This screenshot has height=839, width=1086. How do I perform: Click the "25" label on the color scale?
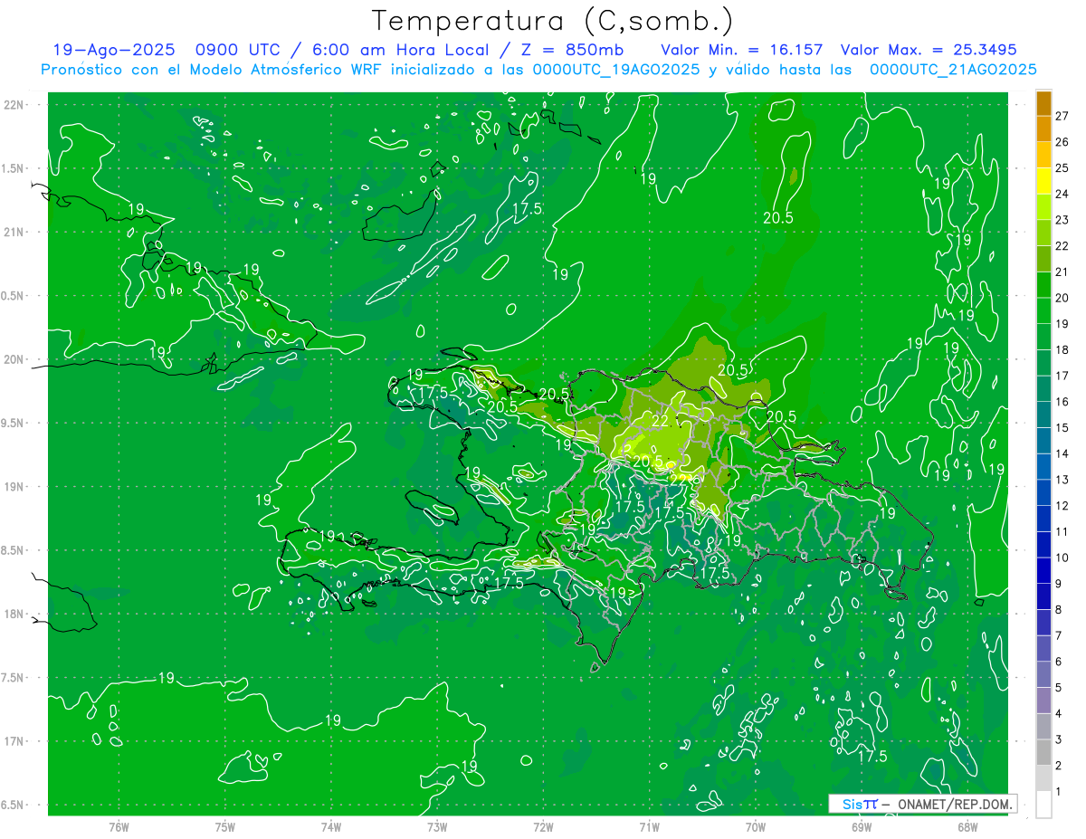click(x=1062, y=167)
